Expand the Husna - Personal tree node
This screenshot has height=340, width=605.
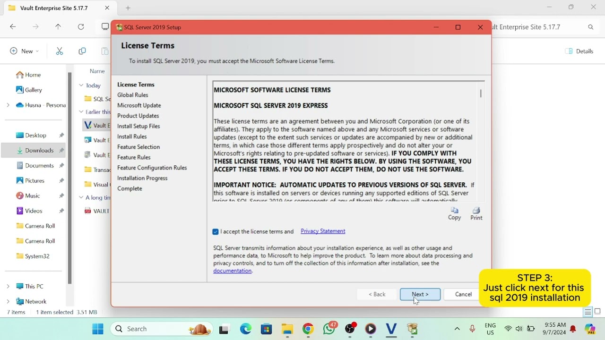[8, 105]
